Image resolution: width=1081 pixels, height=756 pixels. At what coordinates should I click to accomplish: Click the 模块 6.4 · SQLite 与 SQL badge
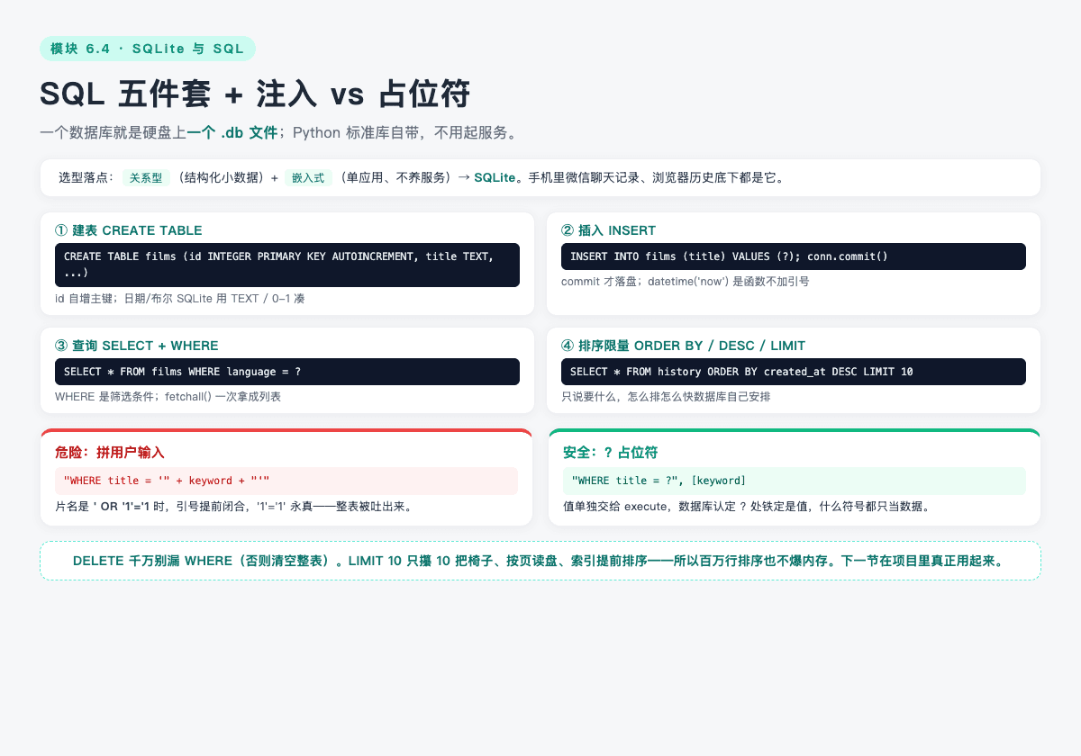(148, 49)
